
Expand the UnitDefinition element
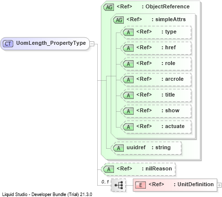pos(219,185)
